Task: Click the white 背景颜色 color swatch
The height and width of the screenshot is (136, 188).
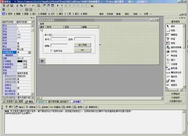Action: (20, 67)
